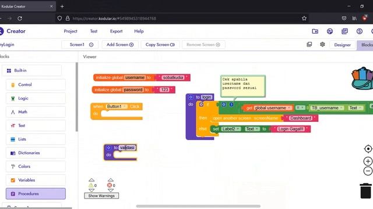Center the workspace with the target icon
Viewport: 373px width, 209px height.
click(x=368, y=149)
